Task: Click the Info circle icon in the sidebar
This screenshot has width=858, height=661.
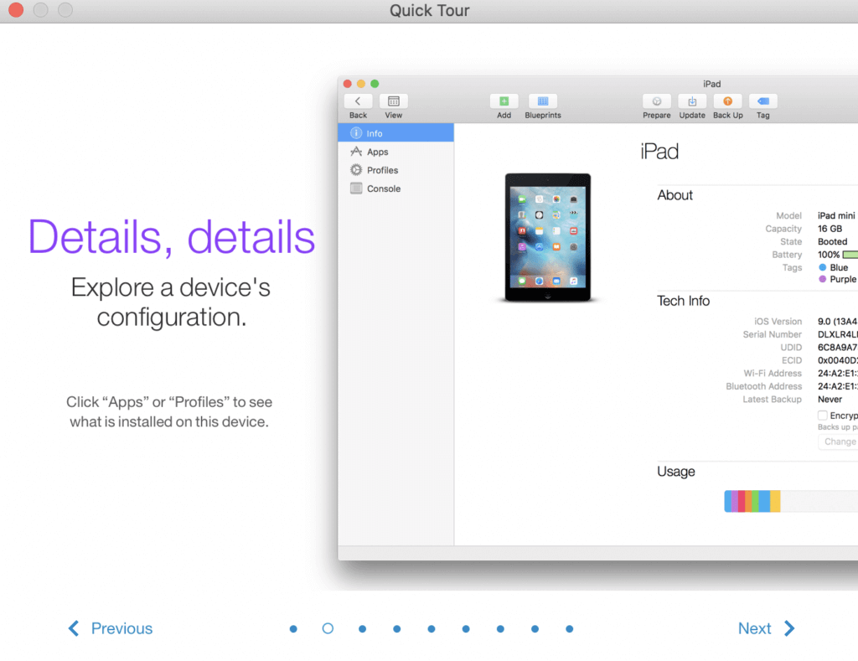Action: [x=355, y=132]
